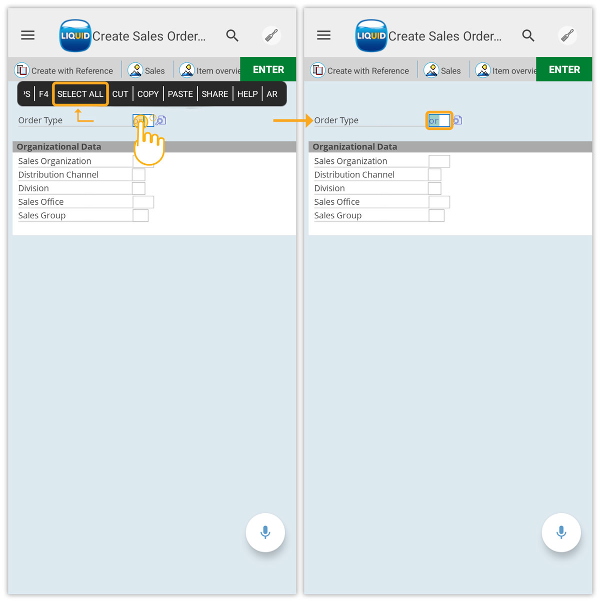Tap Division label on right screen
This screenshot has width=600, height=602.
click(329, 188)
